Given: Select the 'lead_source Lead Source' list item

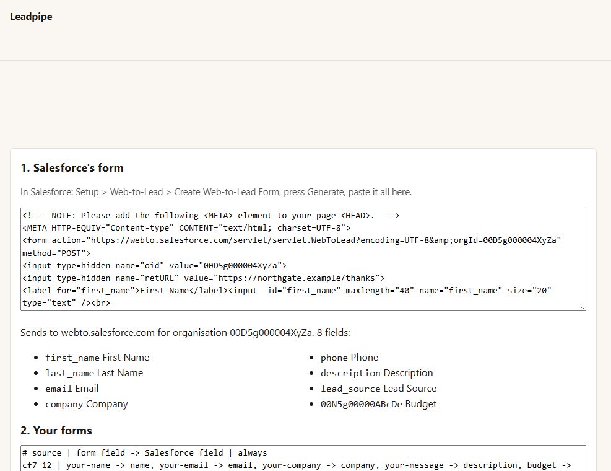Looking at the screenshot, I should (x=378, y=389).
